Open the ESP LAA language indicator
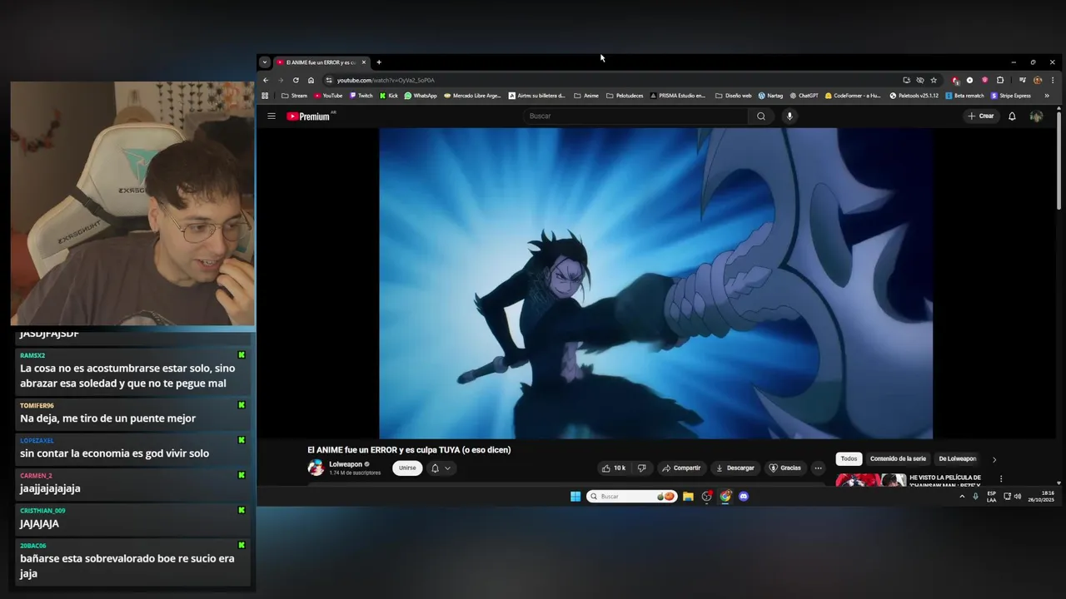 pos(992,497)
